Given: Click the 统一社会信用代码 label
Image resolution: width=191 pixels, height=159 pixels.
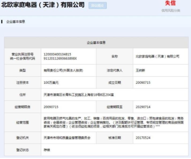Looking at the screenshot, I should tap(22, 59).
